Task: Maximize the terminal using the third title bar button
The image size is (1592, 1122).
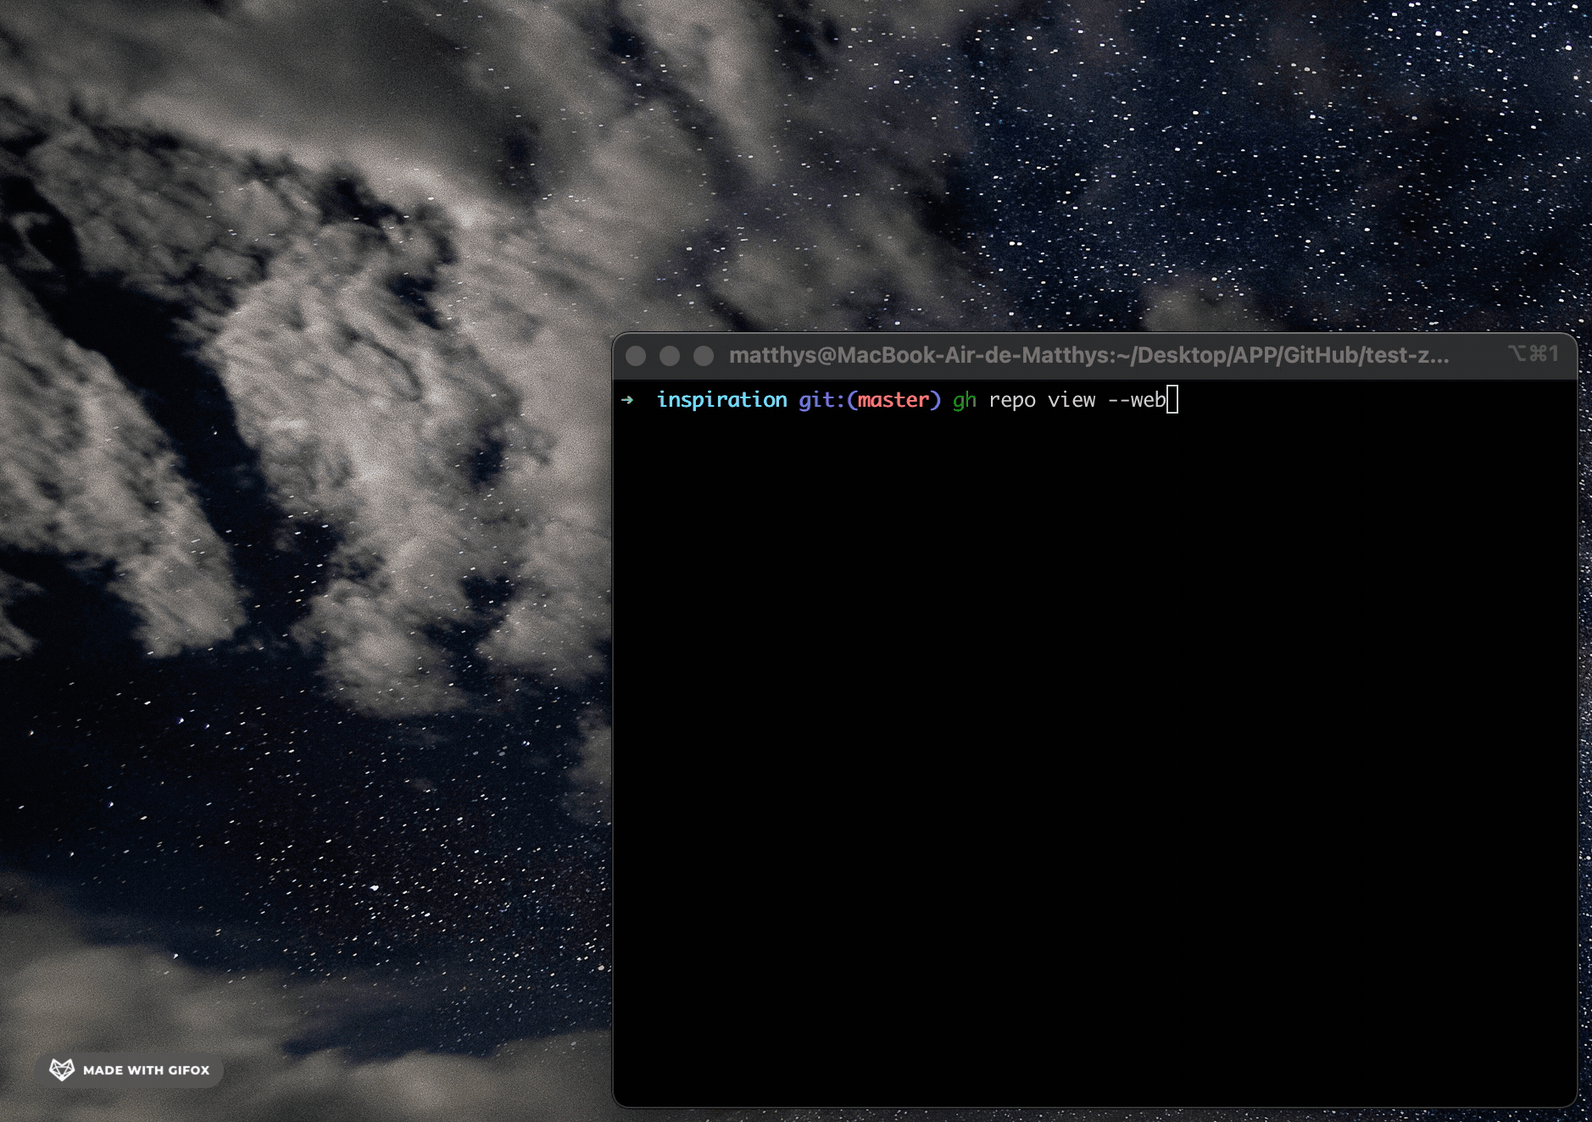Action: pyautogui.click(x=704, y=356)
